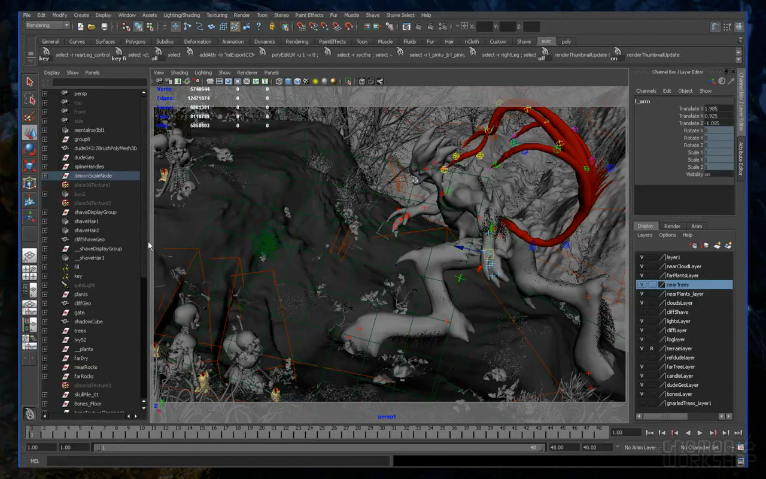Open the Render layer tab

click(x=672, y=226)
